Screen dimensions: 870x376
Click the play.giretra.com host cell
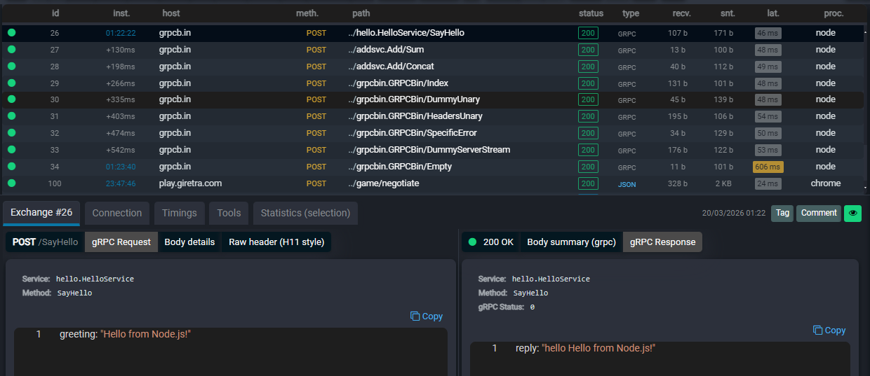point(190,183)
